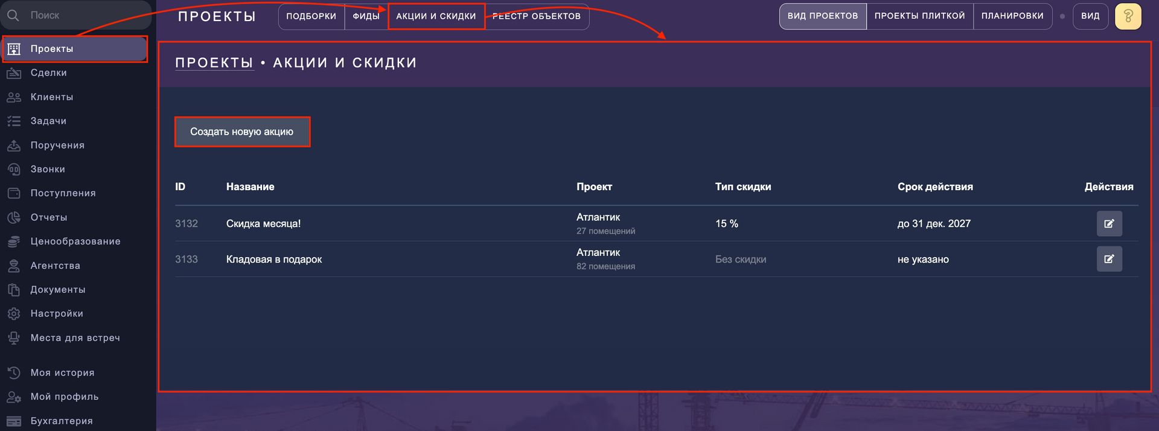Click the Название column header
1159x431 pixels.
click(x=250, y=187)
